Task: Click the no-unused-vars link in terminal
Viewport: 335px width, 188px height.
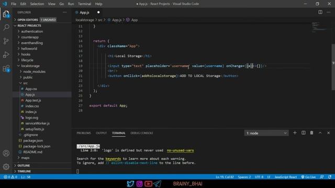Action: (x=180, y=150)
